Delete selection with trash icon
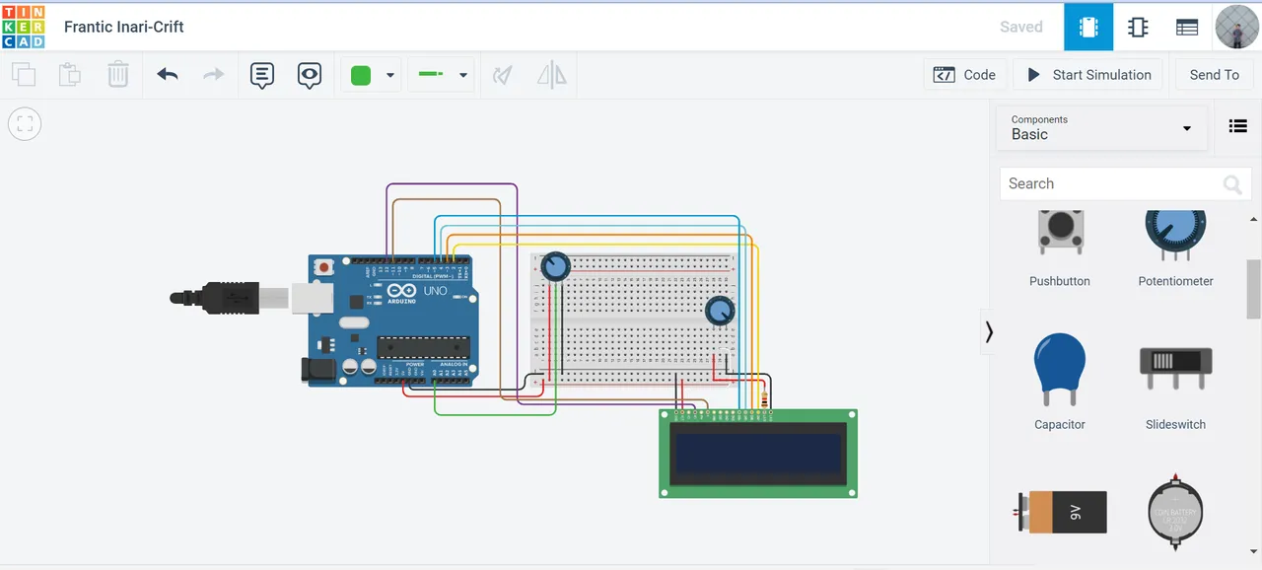 [x=117, y=75]
